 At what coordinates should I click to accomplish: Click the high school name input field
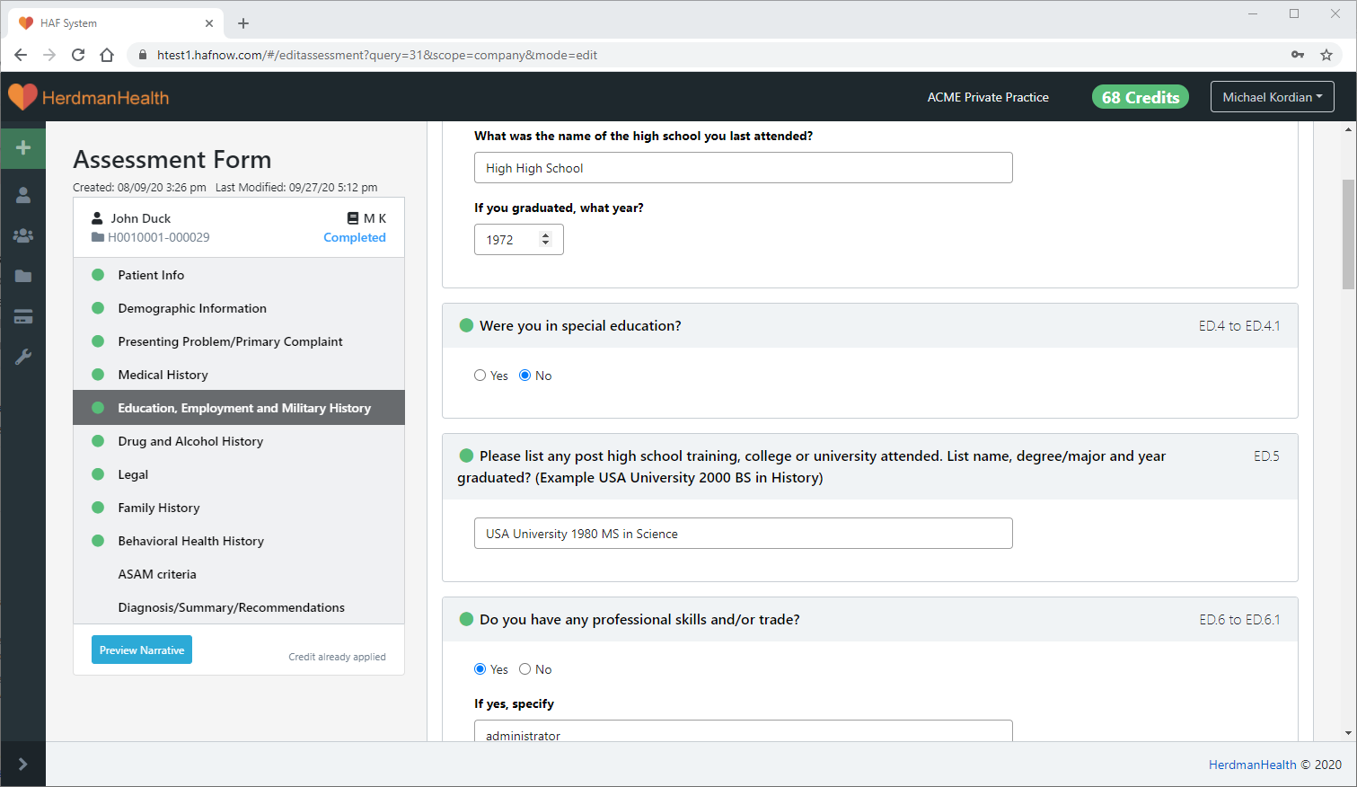tap(743, 168)
